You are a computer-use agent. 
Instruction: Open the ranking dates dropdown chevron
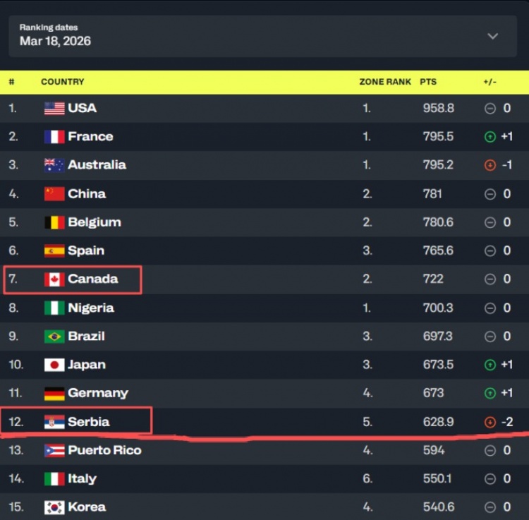pos(492,36)
